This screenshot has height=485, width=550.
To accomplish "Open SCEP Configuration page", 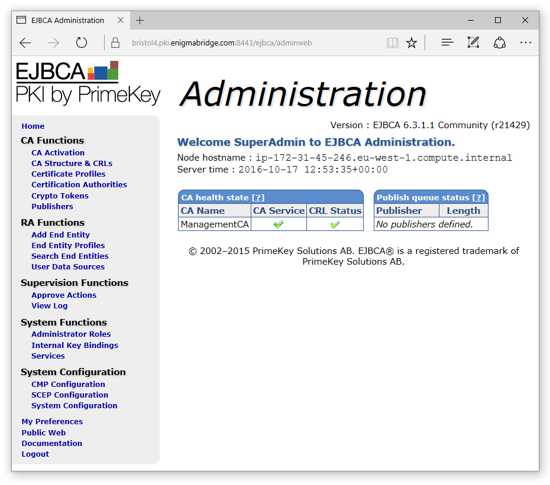I will click(x=70, y=395).
